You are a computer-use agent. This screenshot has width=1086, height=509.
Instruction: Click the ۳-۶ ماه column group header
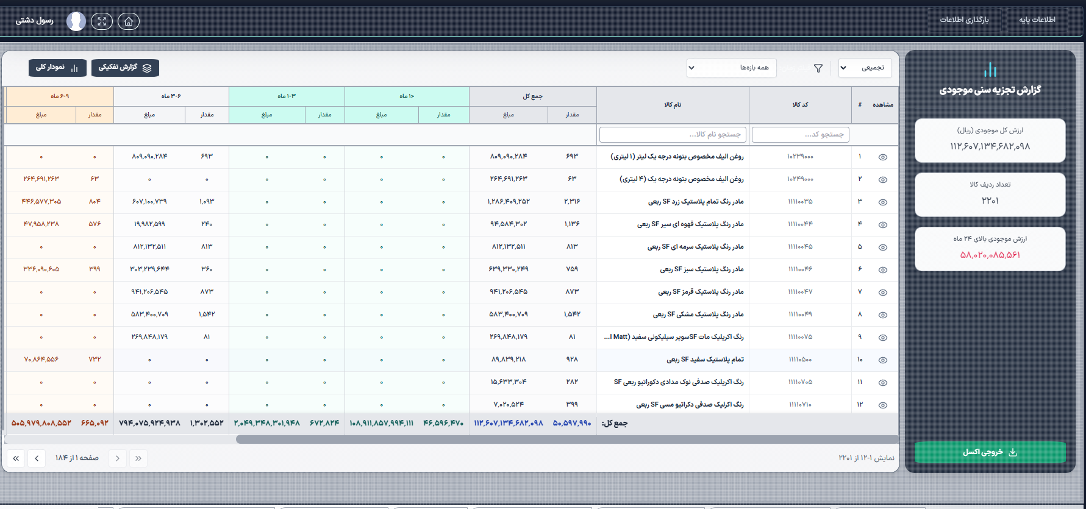pyautogui.click(x=171, y=96)
